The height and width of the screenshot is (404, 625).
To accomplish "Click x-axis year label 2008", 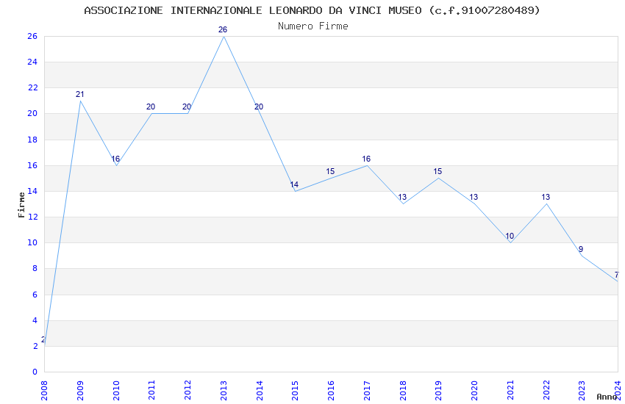I will [44, 390].
